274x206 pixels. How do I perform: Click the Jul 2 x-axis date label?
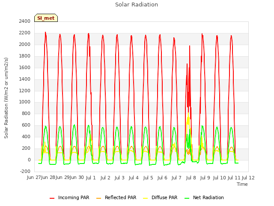tap(105, 178)
